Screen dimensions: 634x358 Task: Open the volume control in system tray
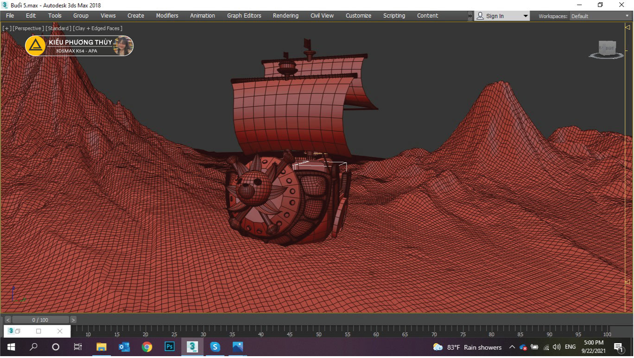(557, 347)
